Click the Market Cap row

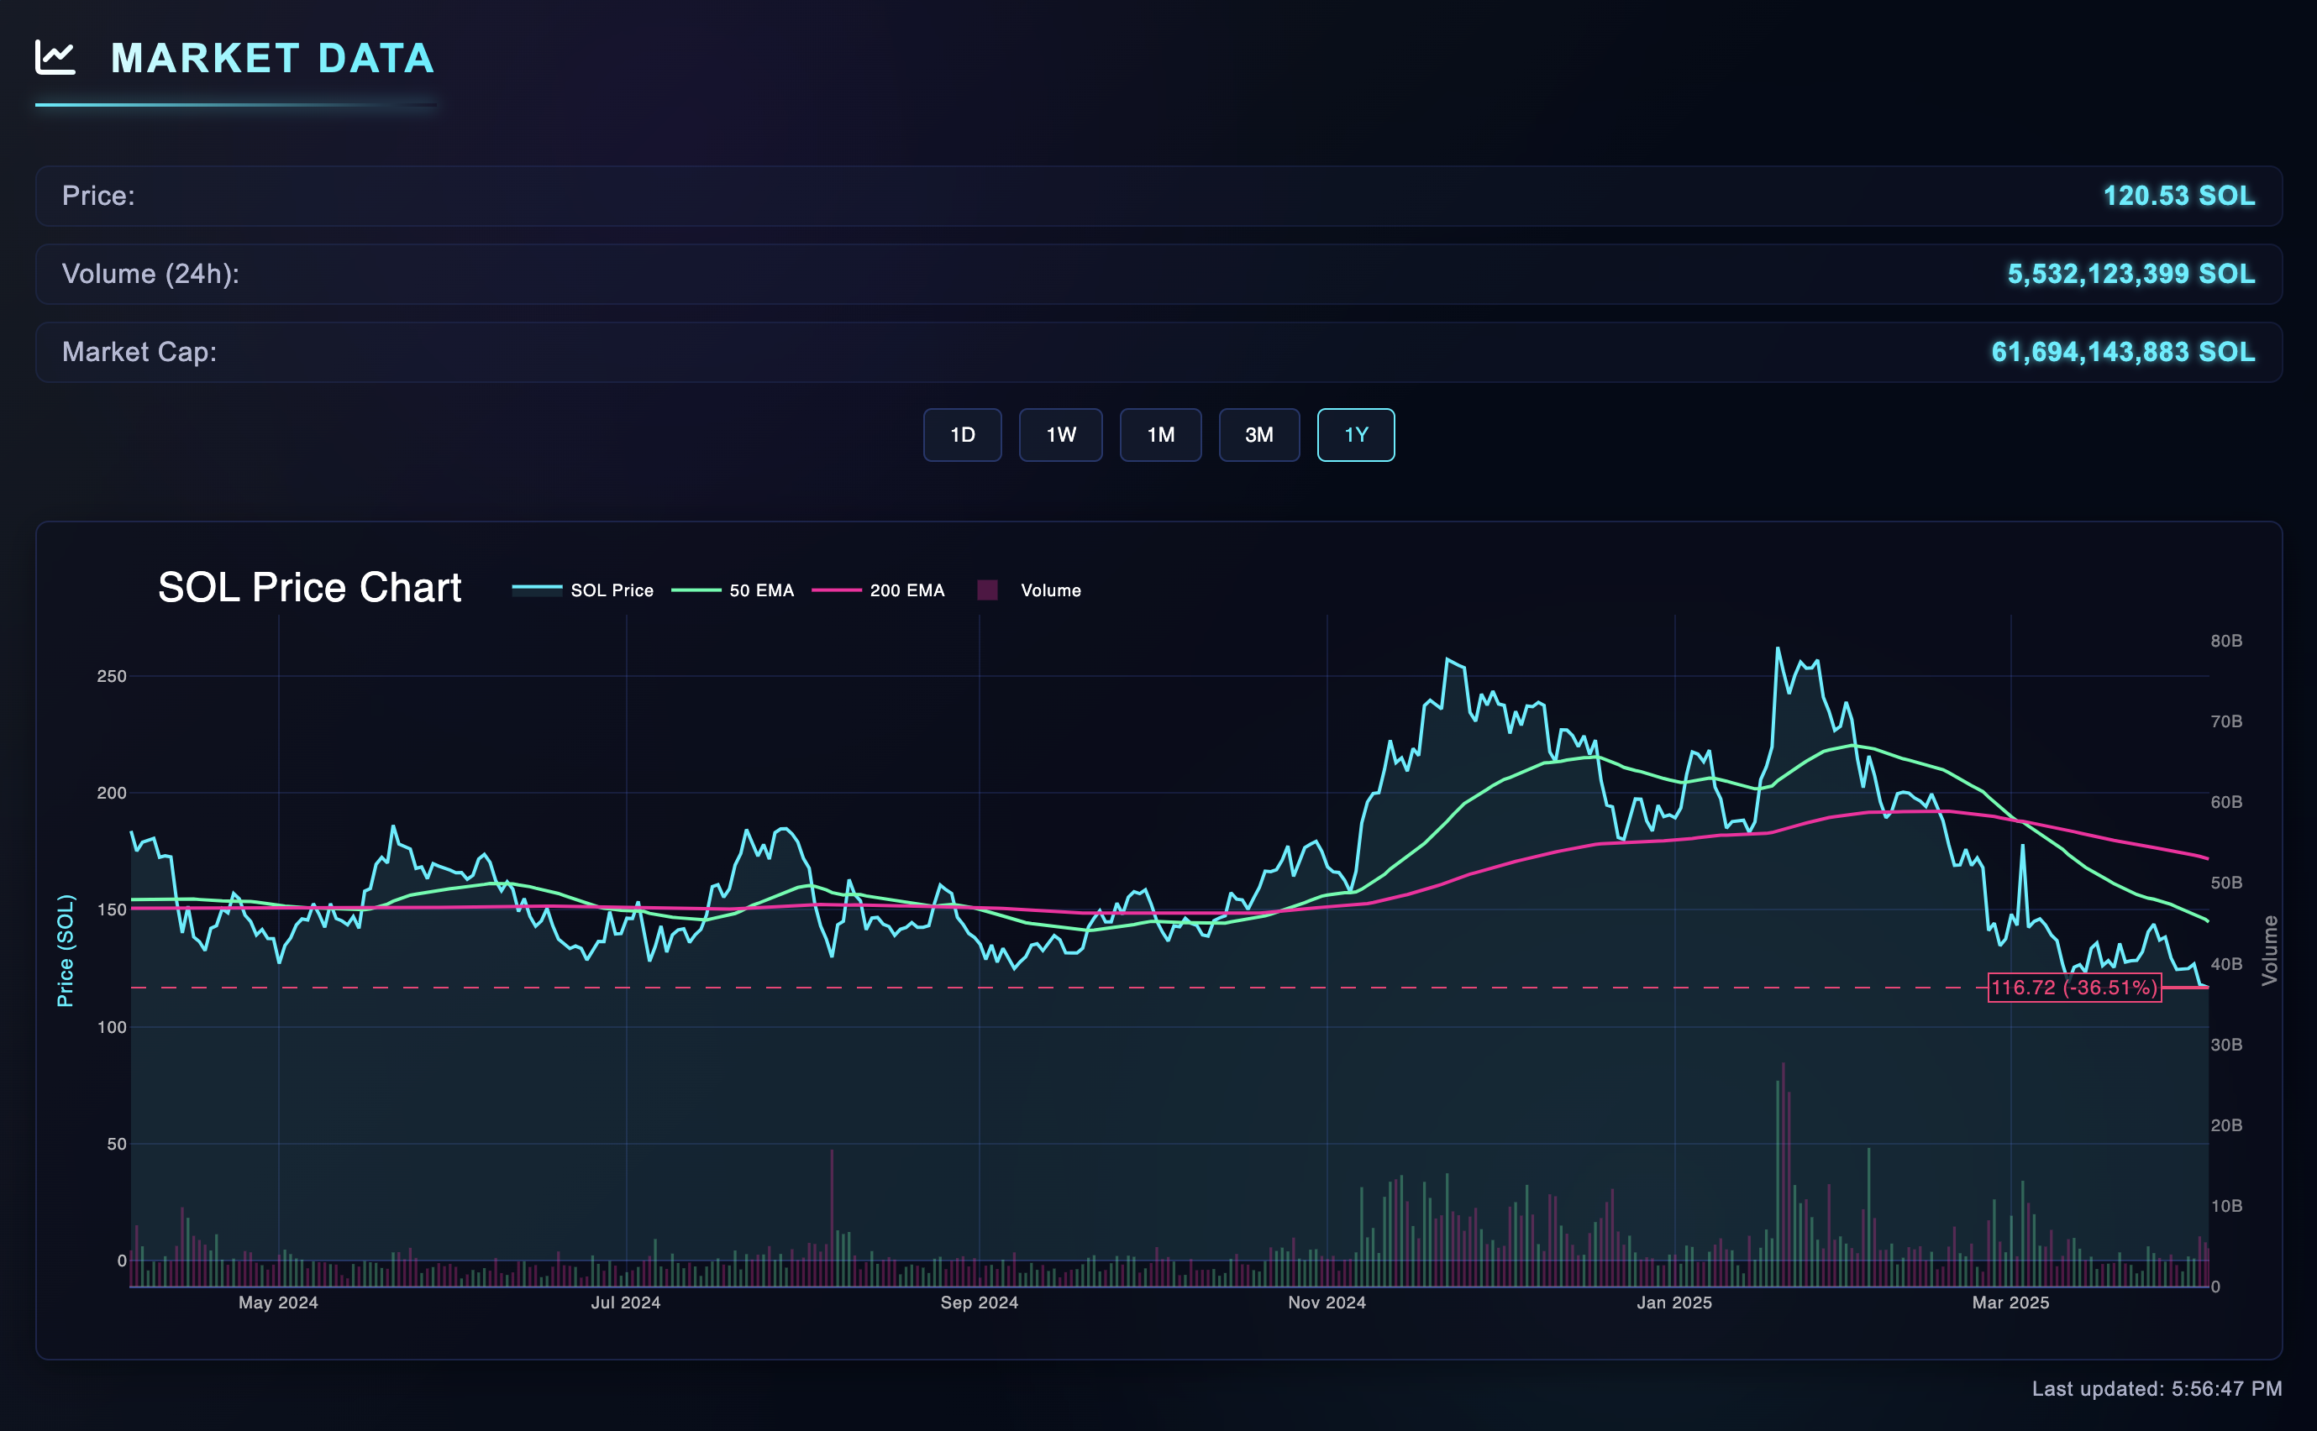tap(1157, 351)
